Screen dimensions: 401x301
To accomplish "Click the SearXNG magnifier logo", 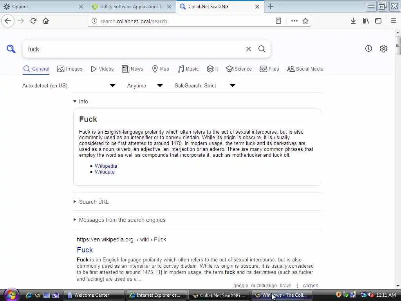I will click(x=11, y=49).
